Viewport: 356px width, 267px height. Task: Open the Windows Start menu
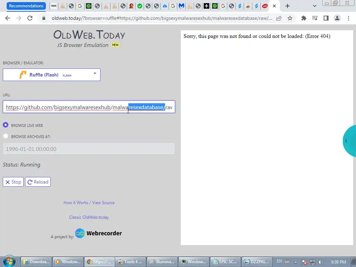(9, 261)
